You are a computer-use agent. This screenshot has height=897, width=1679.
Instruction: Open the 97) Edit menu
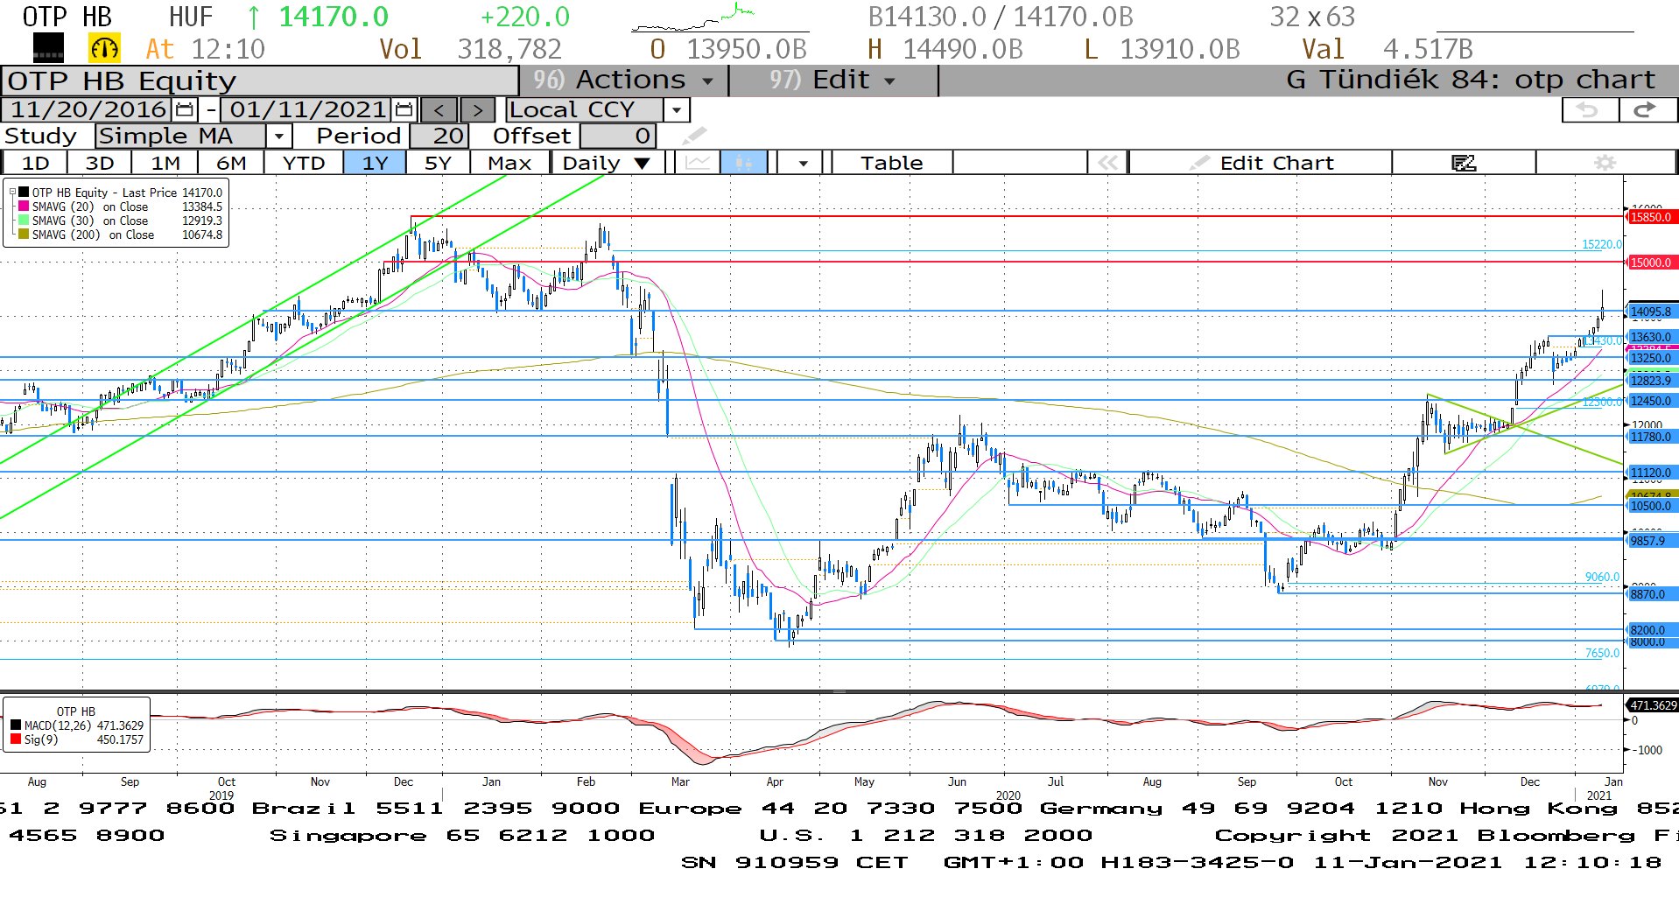coord(832,80)
